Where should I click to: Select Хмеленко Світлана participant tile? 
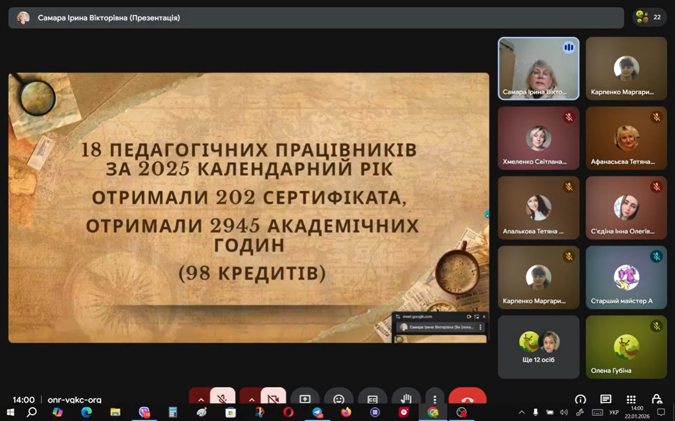[539, 138]
